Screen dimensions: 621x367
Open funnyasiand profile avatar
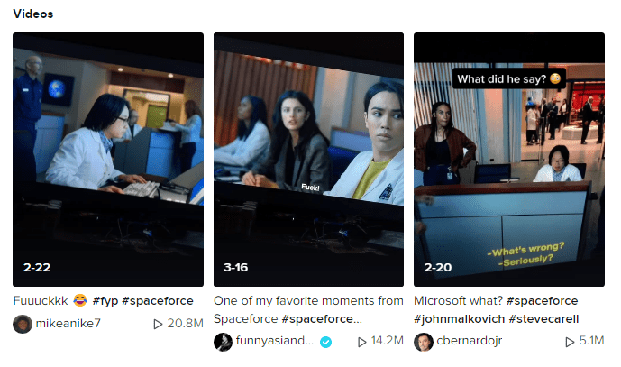223,342
